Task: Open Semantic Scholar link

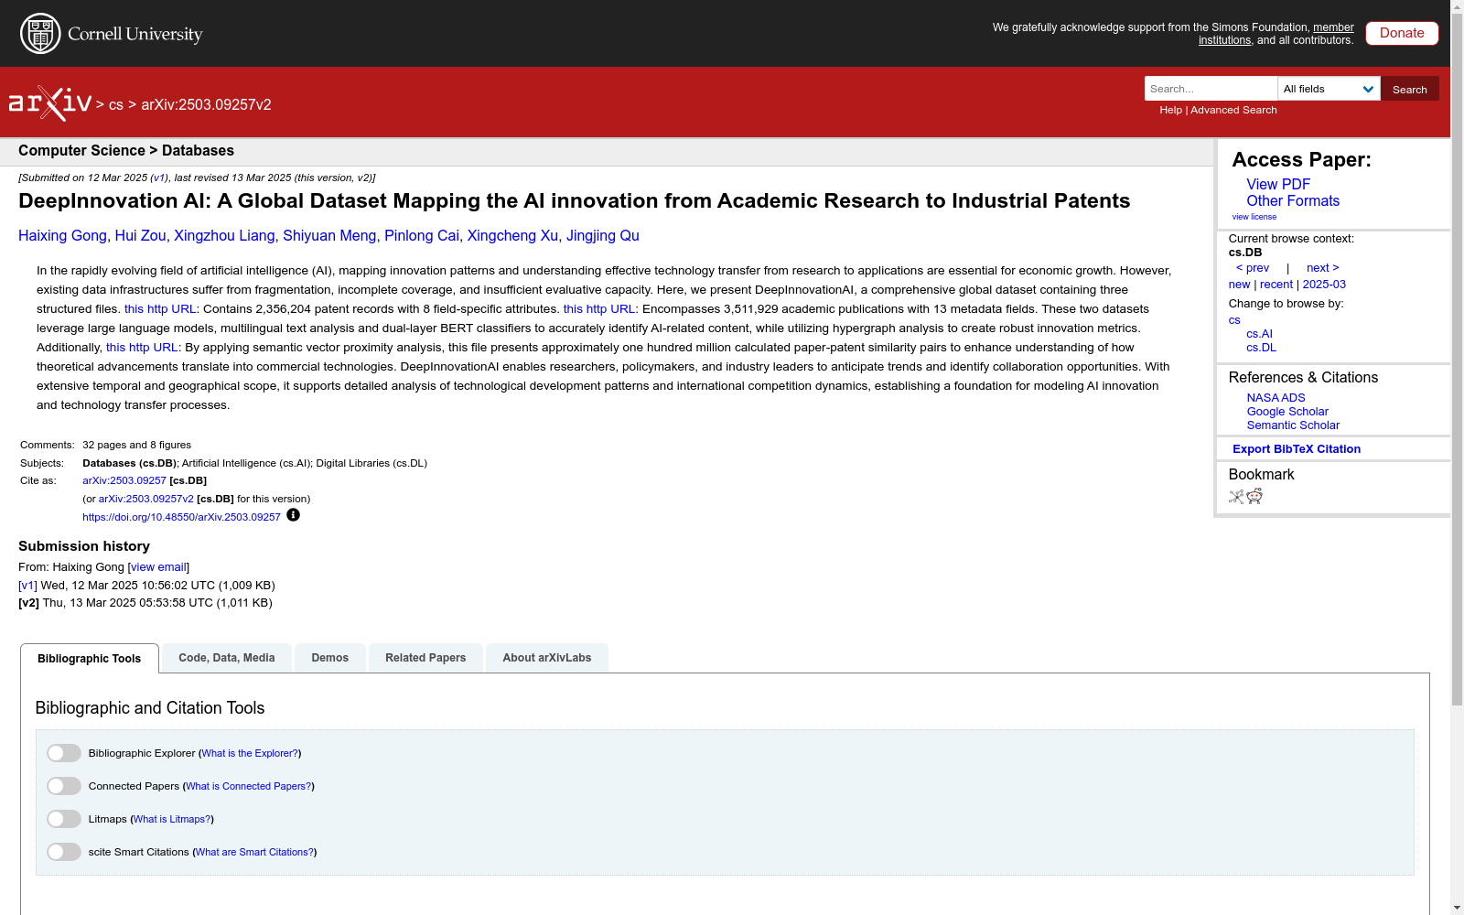Action: pos(1293,425)
